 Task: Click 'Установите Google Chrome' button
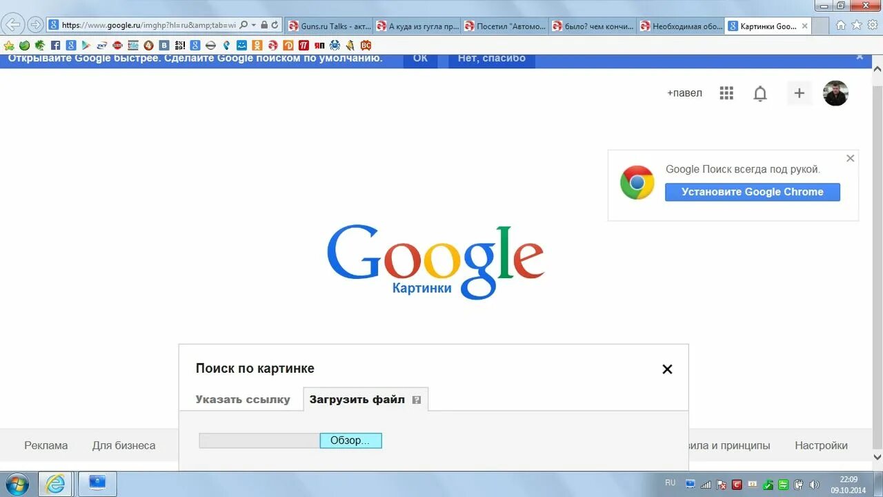pyautogui.click(x=753, y=192)
